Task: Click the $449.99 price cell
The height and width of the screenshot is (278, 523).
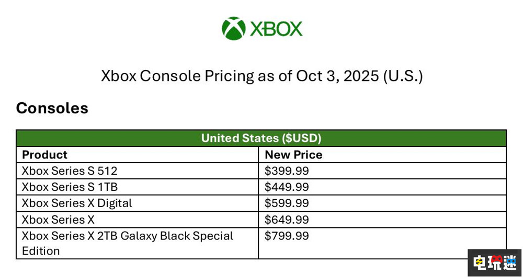Action: 287,187
